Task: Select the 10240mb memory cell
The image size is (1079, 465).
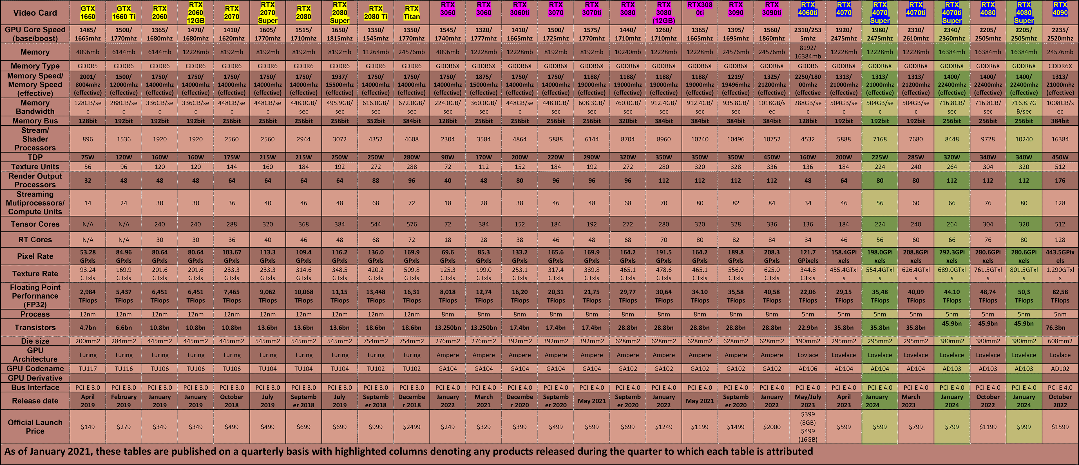Action: click(x=628, y=52)
